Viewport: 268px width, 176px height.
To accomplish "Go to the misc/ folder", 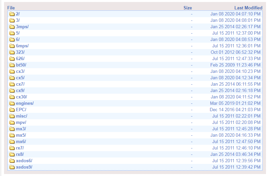I will pos(21,116).
